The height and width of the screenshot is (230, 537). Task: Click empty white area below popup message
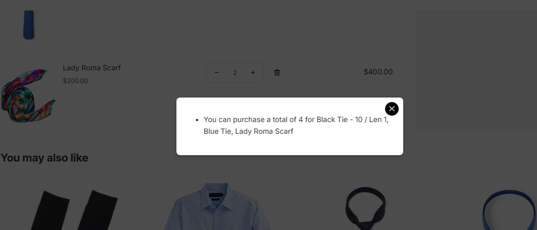coord(289,146)
